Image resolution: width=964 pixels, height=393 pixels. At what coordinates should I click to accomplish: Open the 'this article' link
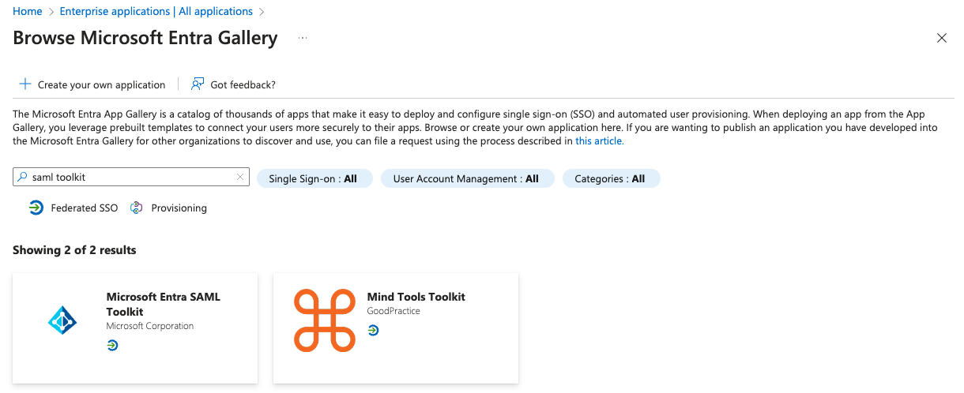[599, 141]
